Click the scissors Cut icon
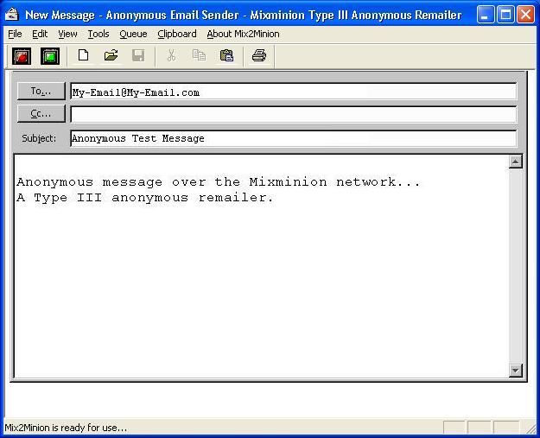The width and height of the screenshot is (540, 438). [171, 55]
